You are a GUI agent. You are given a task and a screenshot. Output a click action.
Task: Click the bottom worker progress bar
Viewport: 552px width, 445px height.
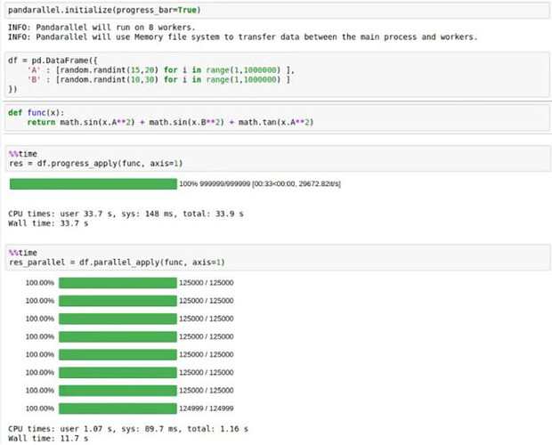tap(118, 408)
